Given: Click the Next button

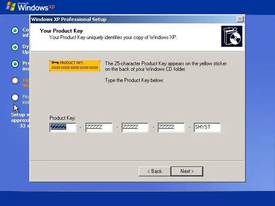Looking at the screenshot, I should click(187, 171).
